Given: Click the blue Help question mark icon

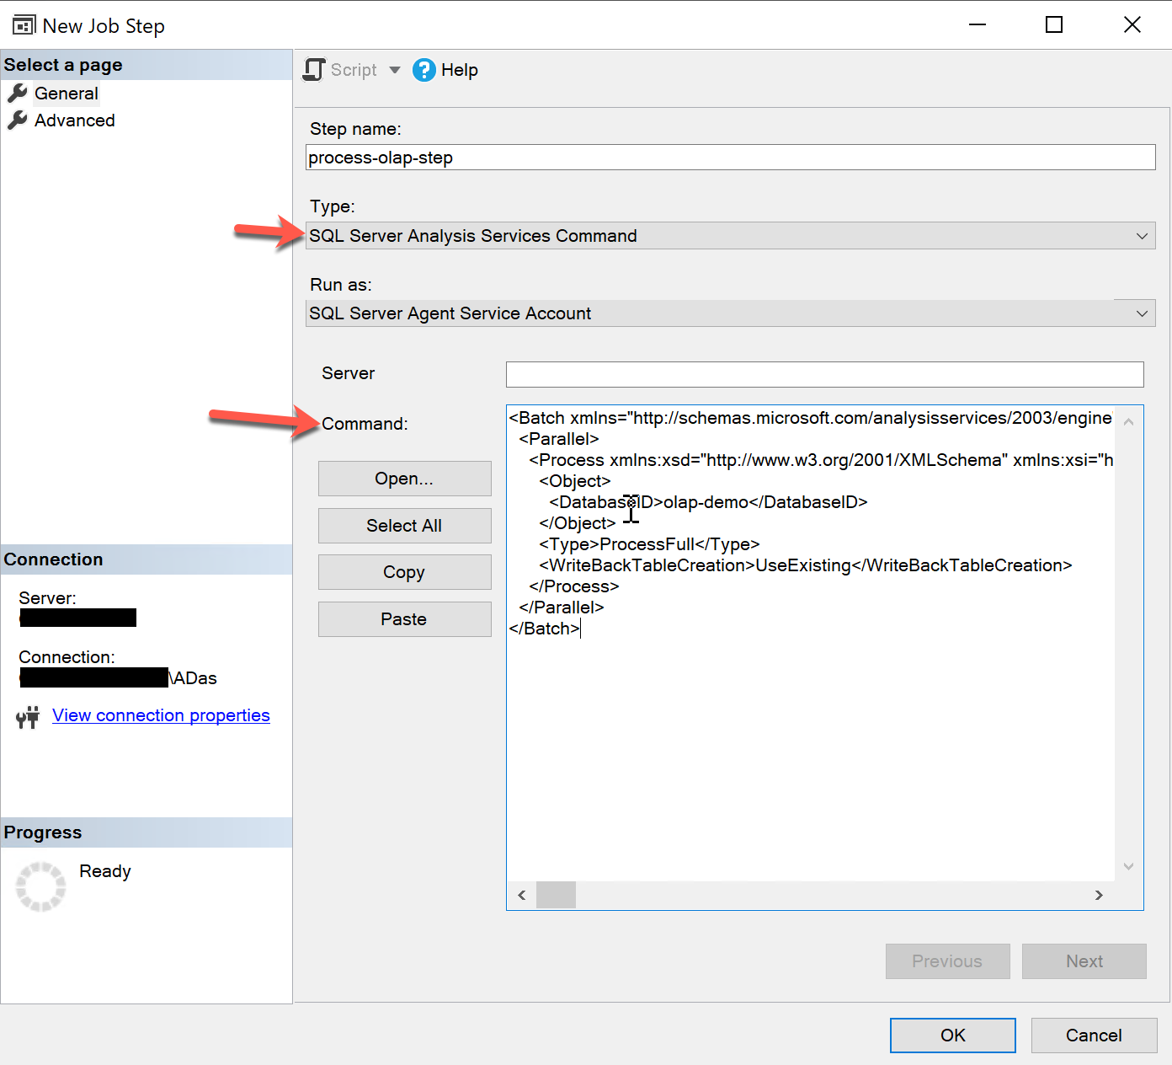Looking at the screenshot, I should 424,70.
